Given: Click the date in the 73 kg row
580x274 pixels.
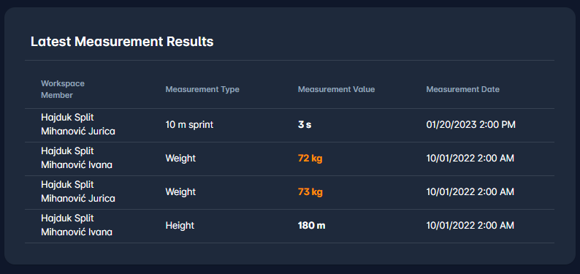Looking at the screenshot, I should pos(470,192).
